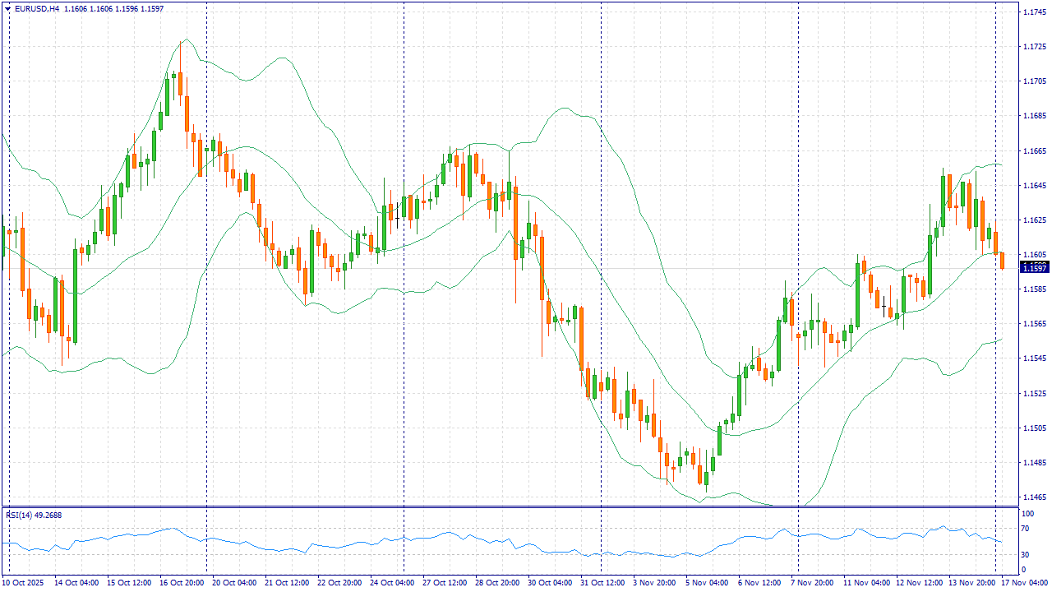This screenshot has width=1052, height=592.
Task: Click the 24 Oct 04:00 time label
Action: coord(393,582)
